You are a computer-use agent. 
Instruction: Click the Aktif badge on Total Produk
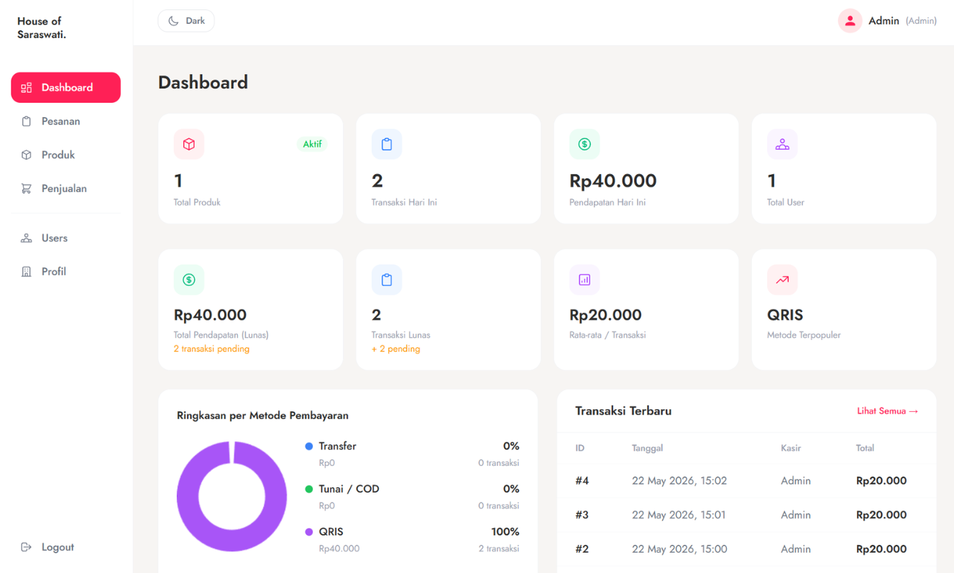(312, 144)
